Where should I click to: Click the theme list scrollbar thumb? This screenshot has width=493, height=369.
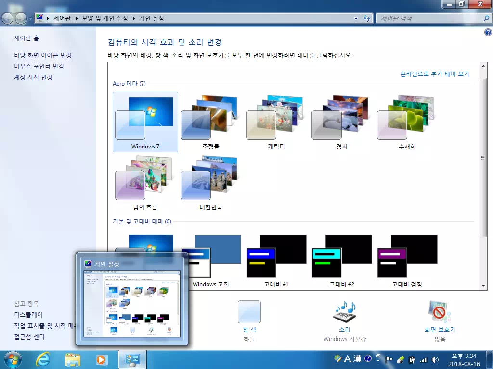483,158
